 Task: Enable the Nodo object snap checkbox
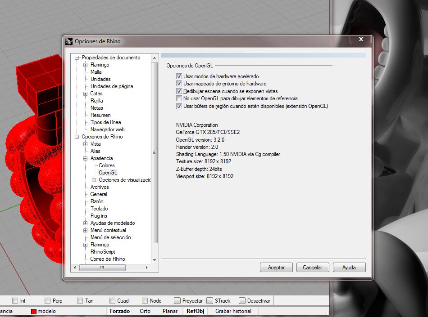coord(145,301)
